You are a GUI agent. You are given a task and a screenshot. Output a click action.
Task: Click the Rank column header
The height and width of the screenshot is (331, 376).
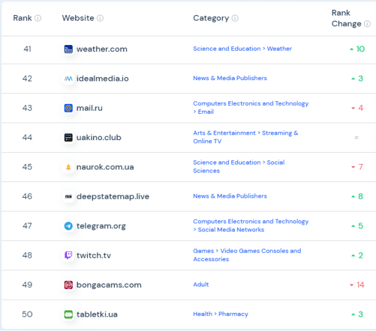(x=22, y=18)
